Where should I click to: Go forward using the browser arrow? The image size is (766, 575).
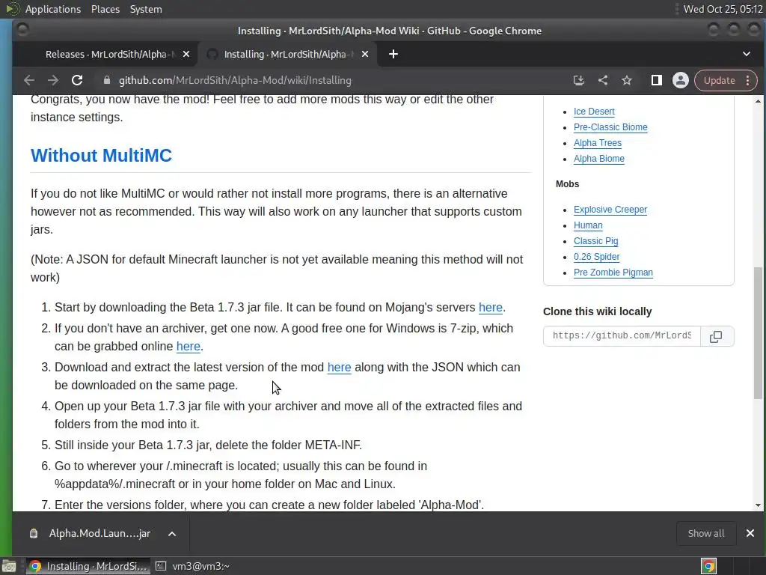click(53, 80)
